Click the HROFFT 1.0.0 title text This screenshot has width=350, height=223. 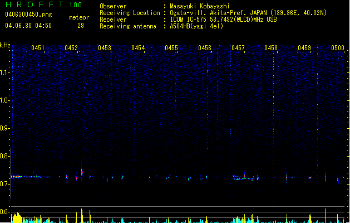point(43,4)
